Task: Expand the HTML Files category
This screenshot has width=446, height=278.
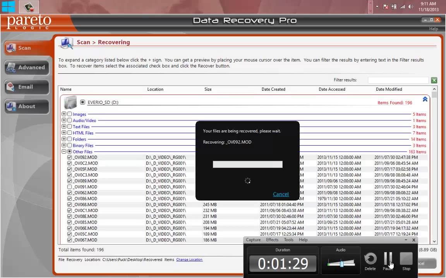Action: 64,133
